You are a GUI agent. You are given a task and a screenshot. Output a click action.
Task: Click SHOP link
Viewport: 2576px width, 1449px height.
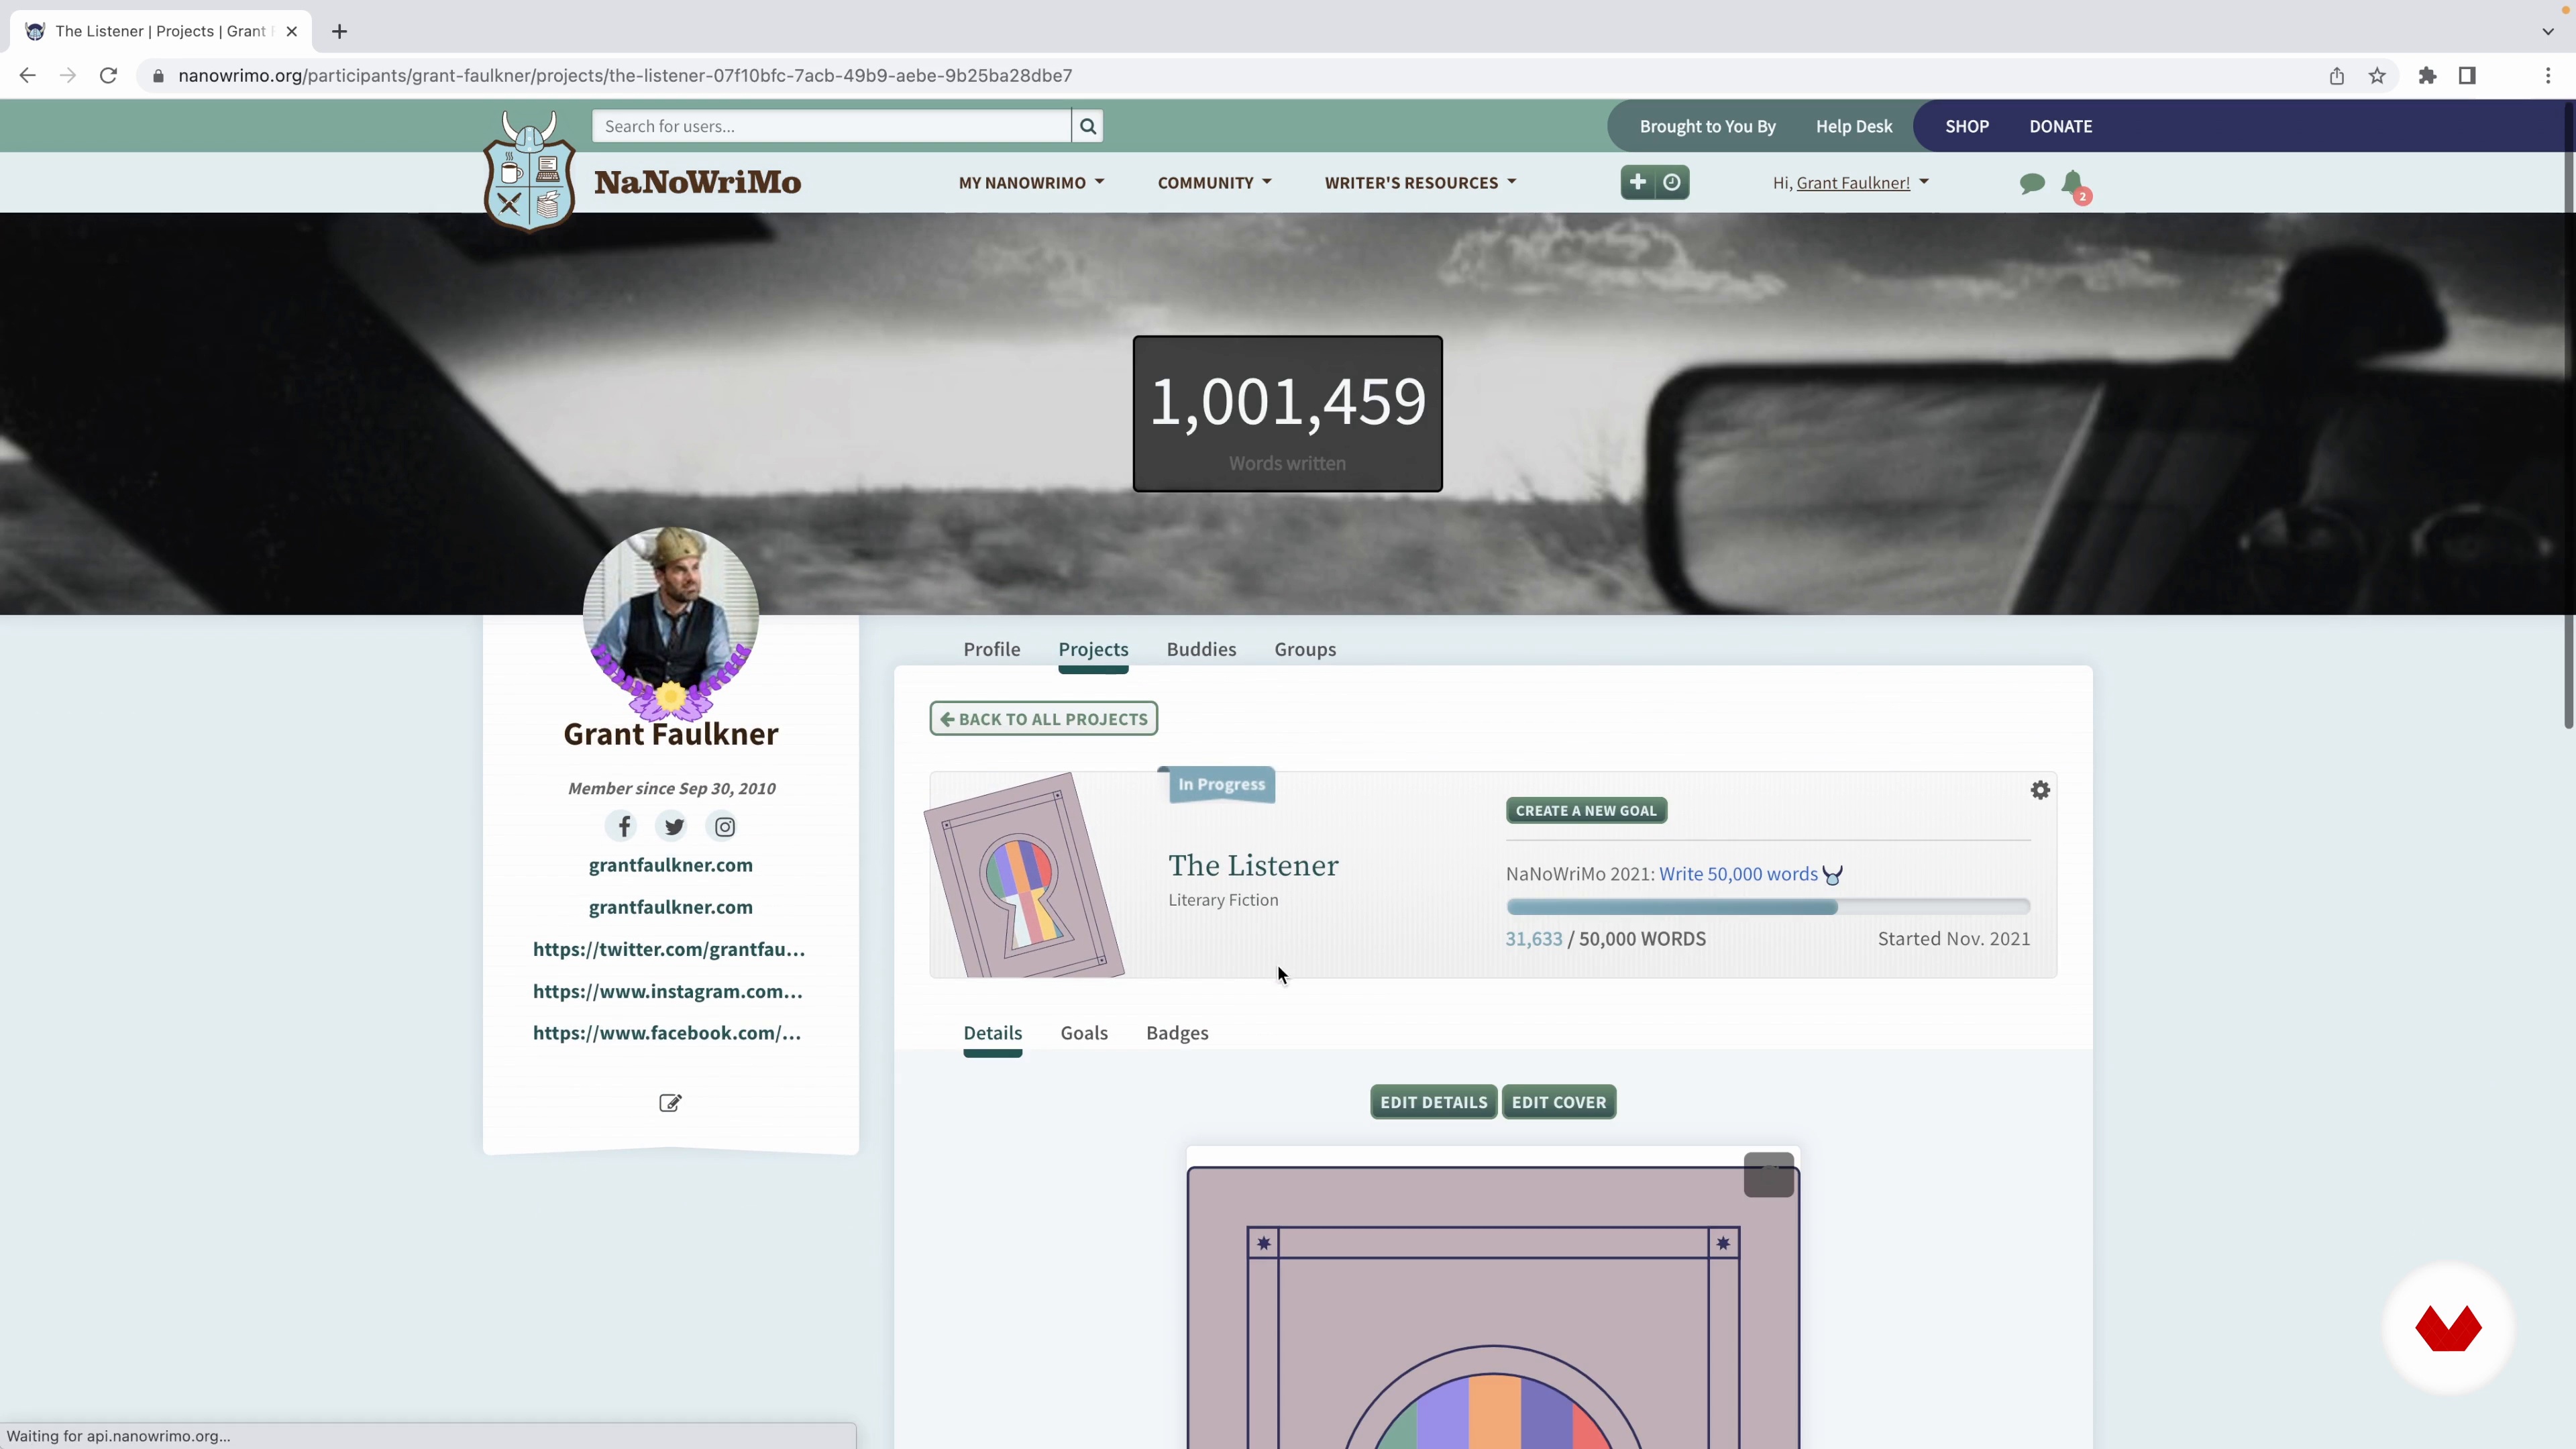[1966, 126]
